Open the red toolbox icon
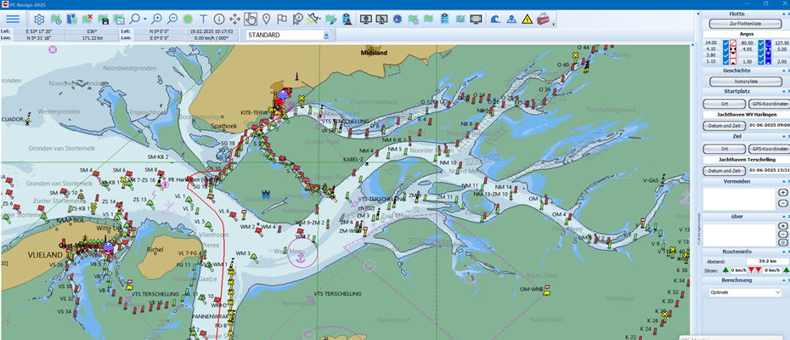Image resolution: width=790 pixels, height=340 pixels. [x=543, y=20]
